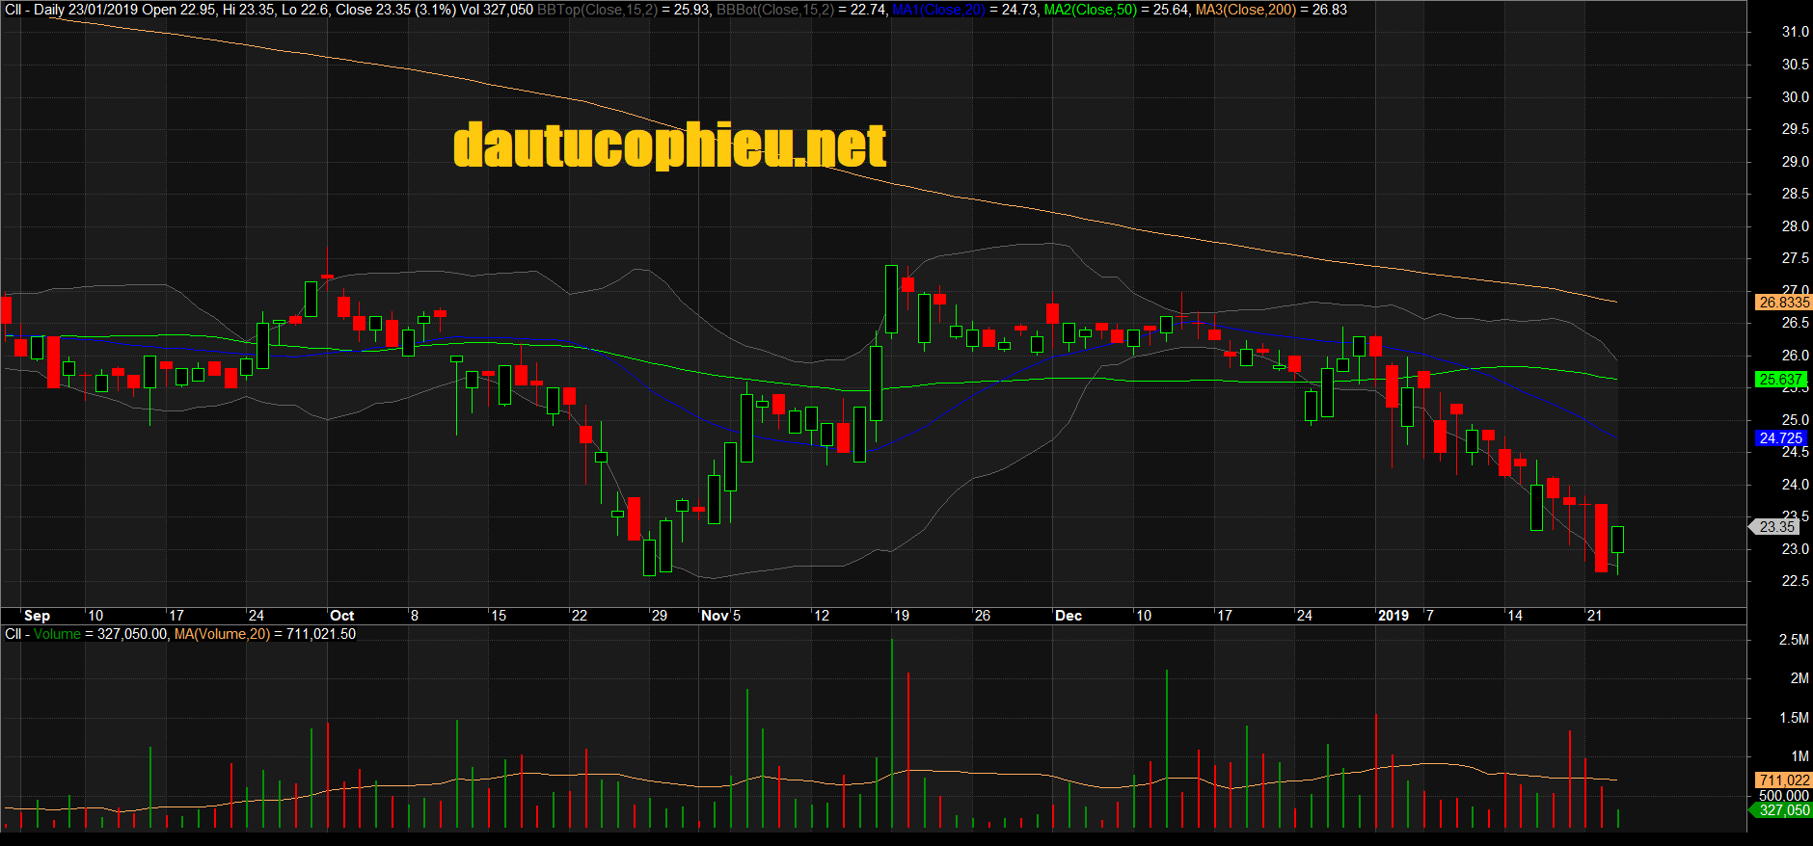1813x846 pixels.
Task: Click the 26.0 price axis label
Action: (1795, 356)
